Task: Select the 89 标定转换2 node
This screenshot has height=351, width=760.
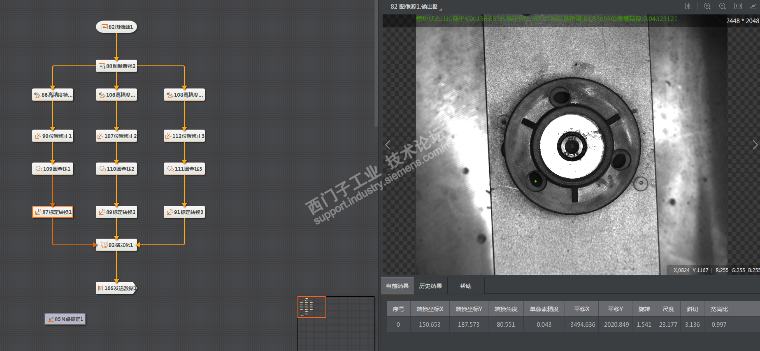Action: coord(116,212)
